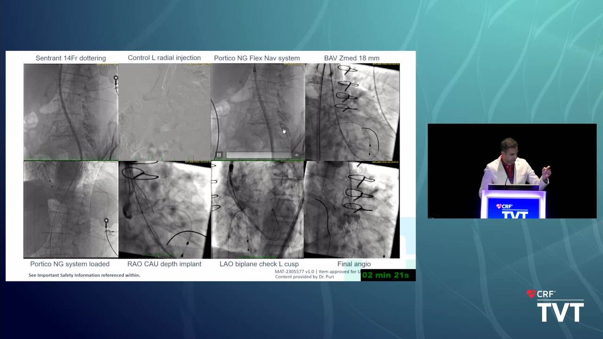603x339 pixels.
Task: Select the 'Portico NG system loaded' caption
Action: pyautogui.click(x=70, y=264)
